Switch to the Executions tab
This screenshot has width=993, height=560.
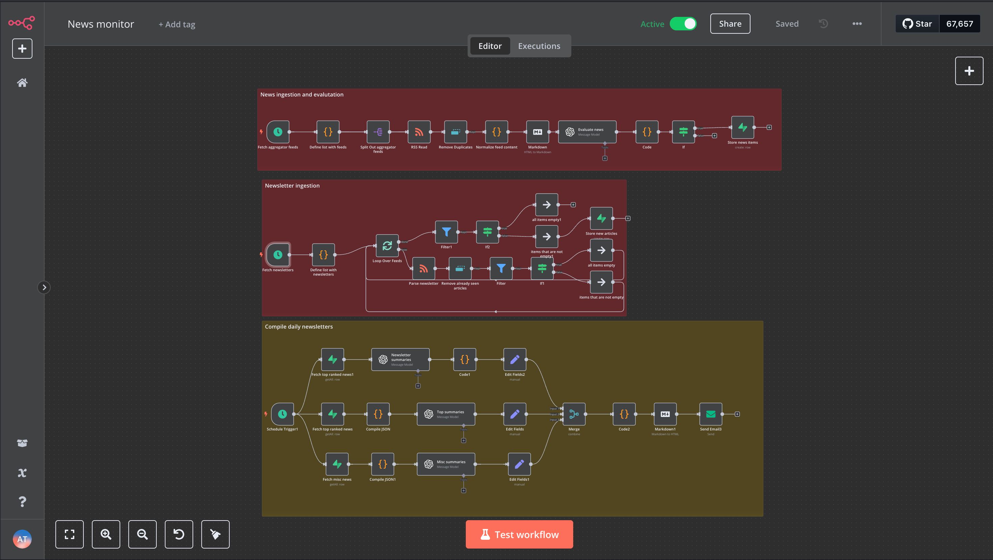539,46
